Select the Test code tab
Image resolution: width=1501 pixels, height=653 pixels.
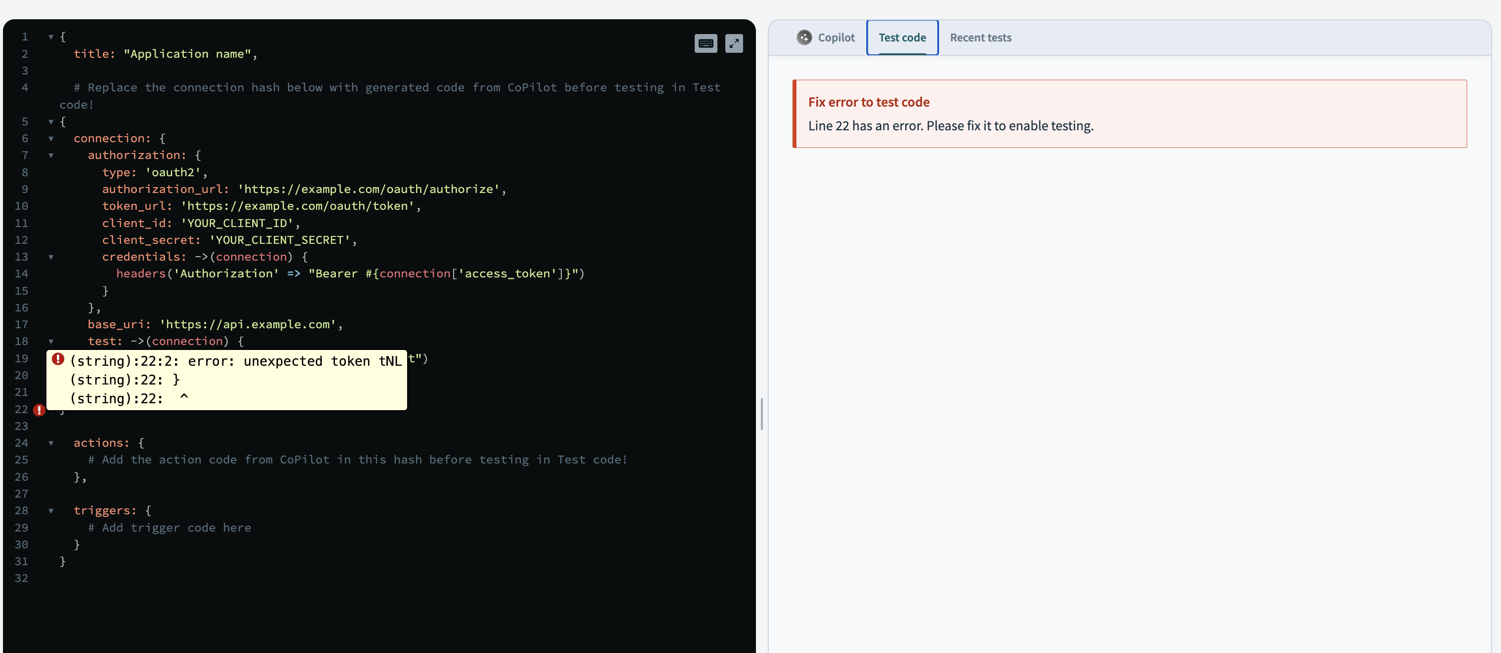pyautogui.click(x=901, y=37)
